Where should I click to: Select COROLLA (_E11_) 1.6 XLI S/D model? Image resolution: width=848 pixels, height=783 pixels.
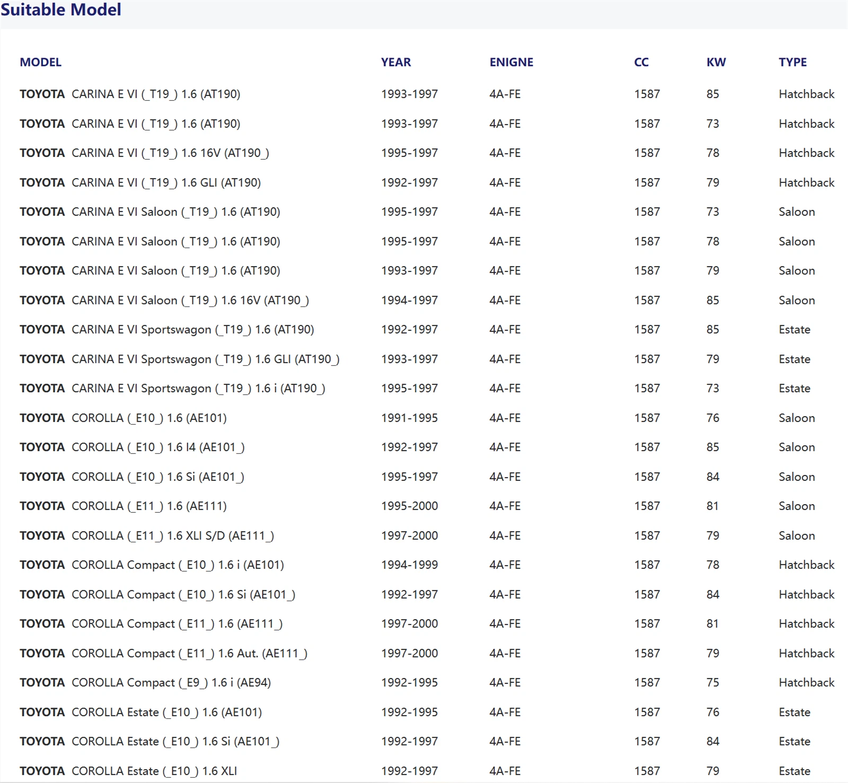click(x=147, y=535)
